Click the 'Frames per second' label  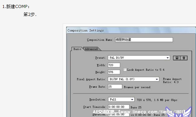click(x=137, y=87)
